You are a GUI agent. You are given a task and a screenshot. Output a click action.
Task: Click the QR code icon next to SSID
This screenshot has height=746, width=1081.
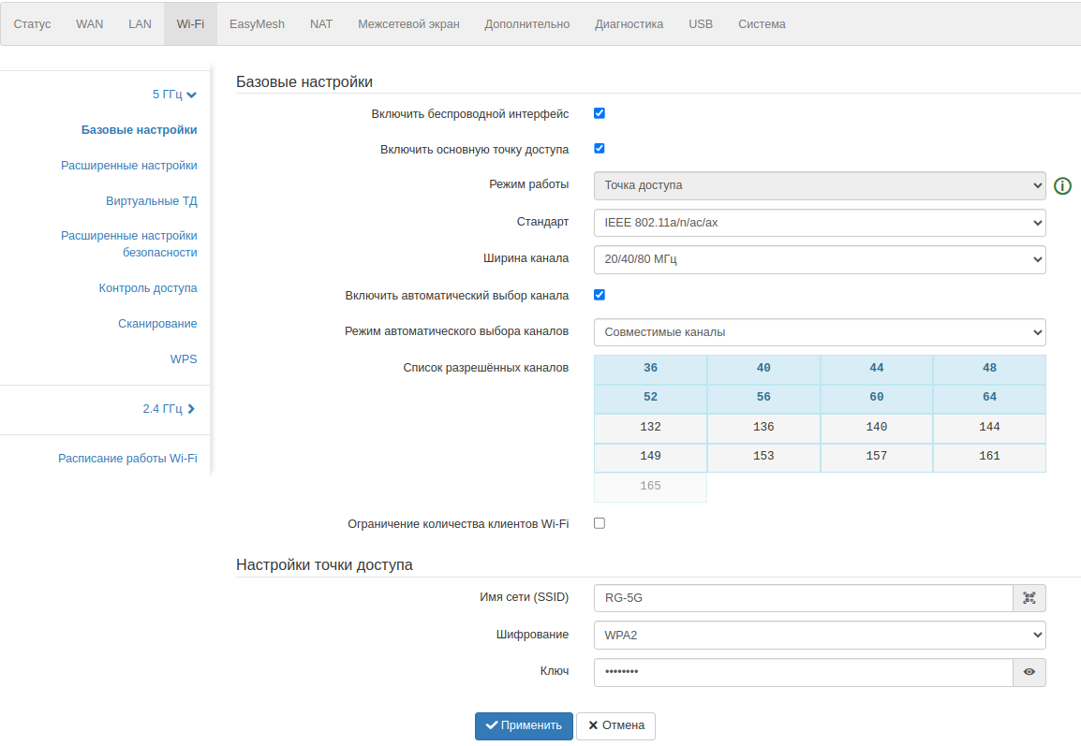click(1029, 598)
